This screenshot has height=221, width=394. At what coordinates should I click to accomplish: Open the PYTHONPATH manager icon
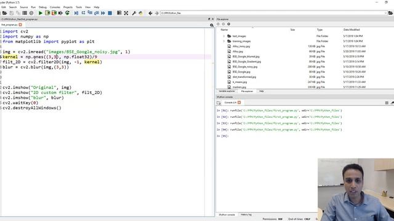140,13
